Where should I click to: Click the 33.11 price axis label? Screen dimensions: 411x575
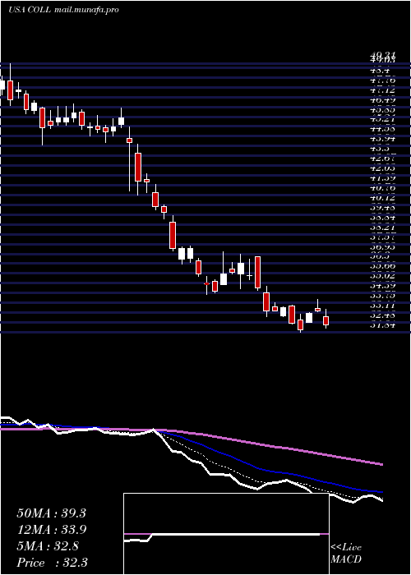click(x=383, y=305)
